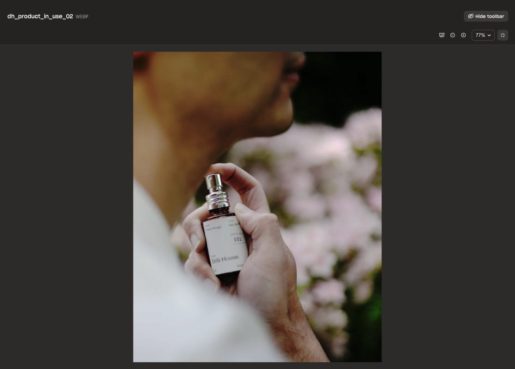Click the chevron next to 77%

tap(489, 35)
